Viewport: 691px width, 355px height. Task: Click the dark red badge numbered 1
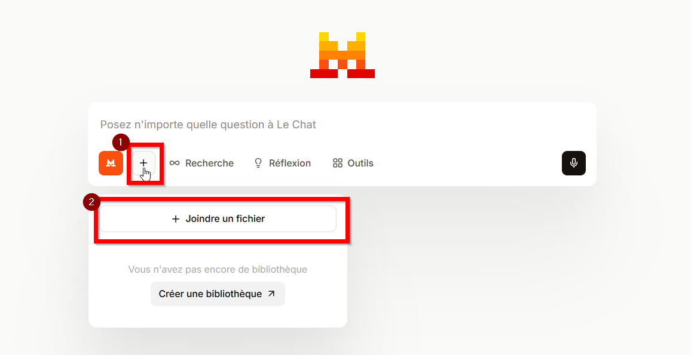[x=121, y=142]
